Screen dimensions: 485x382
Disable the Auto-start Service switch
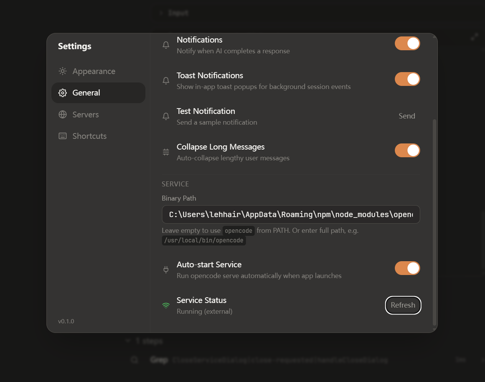point(407,268)
